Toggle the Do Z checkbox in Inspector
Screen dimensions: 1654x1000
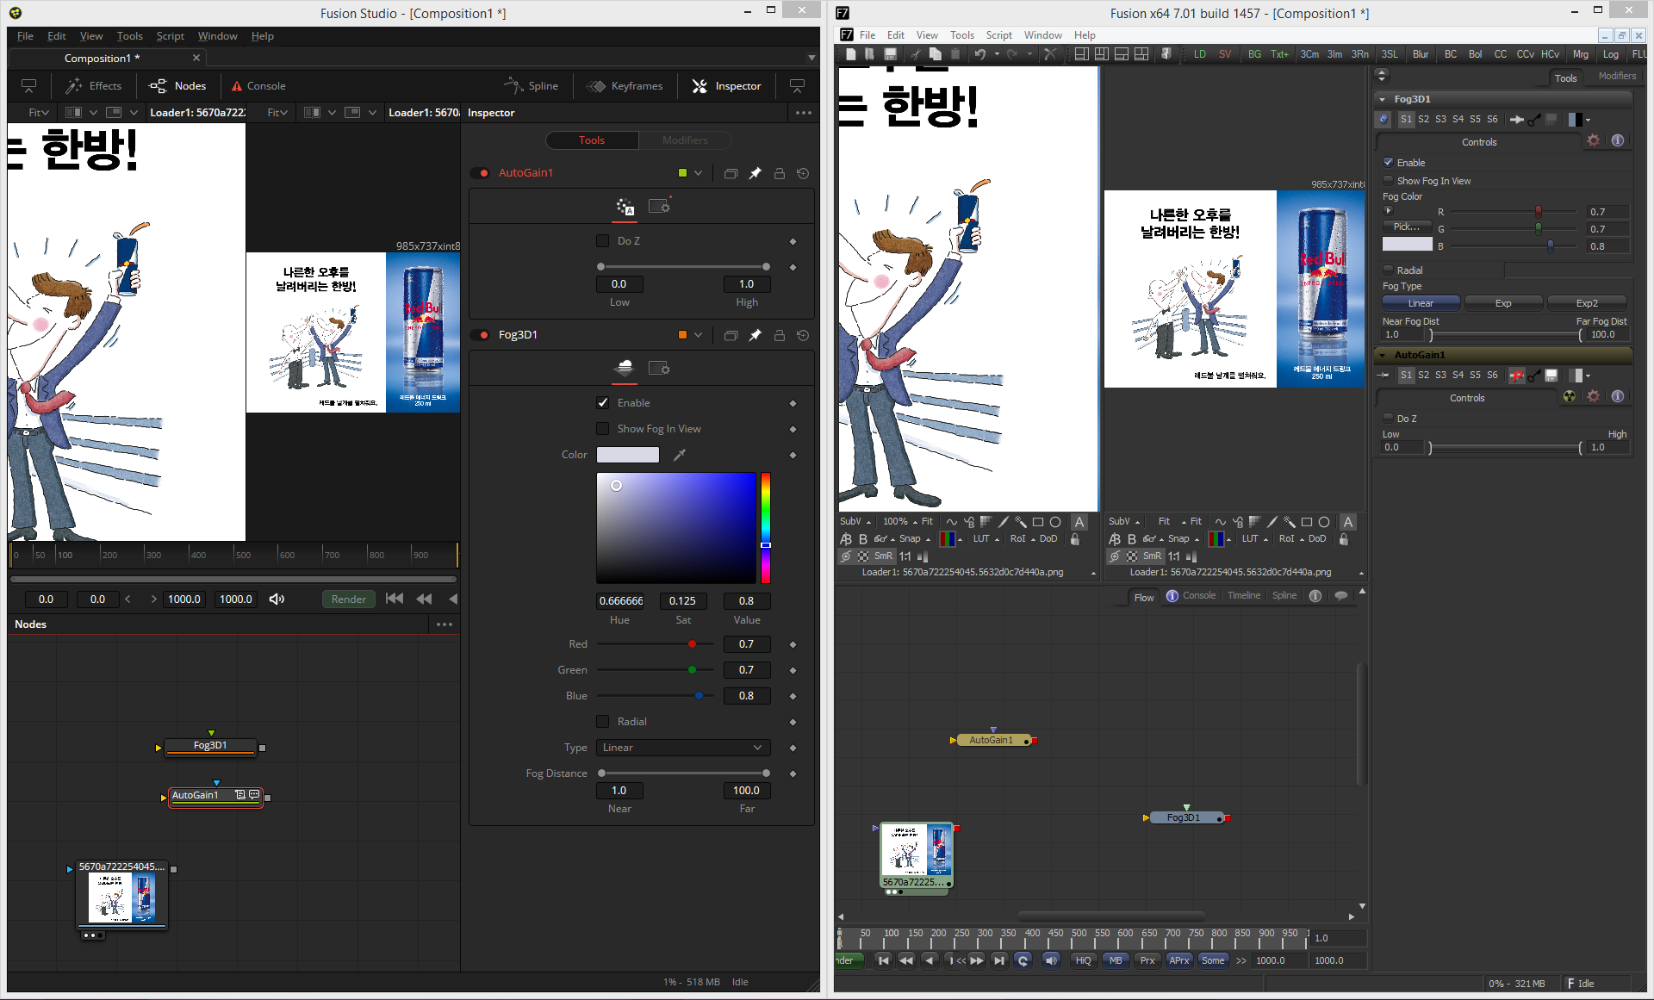click(603, 241)
